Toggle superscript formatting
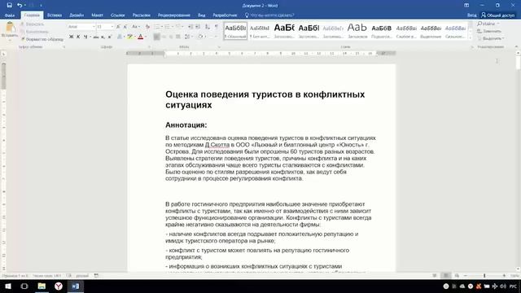Screen dimensions: 521x293 point(109,37)
